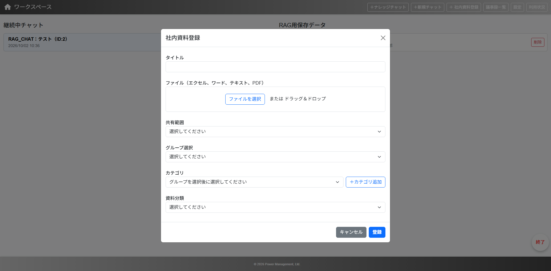Screen dimensions: 551x271
Task: Click the round 終了 button
Action: tap(540, 242)
